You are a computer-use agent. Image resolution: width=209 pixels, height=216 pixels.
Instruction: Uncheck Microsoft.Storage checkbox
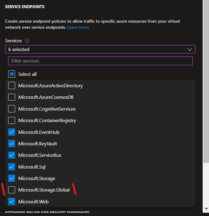click(11, 179)
